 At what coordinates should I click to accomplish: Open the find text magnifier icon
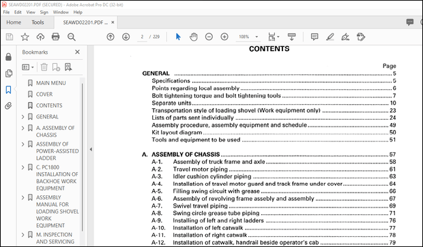[72, 37]
